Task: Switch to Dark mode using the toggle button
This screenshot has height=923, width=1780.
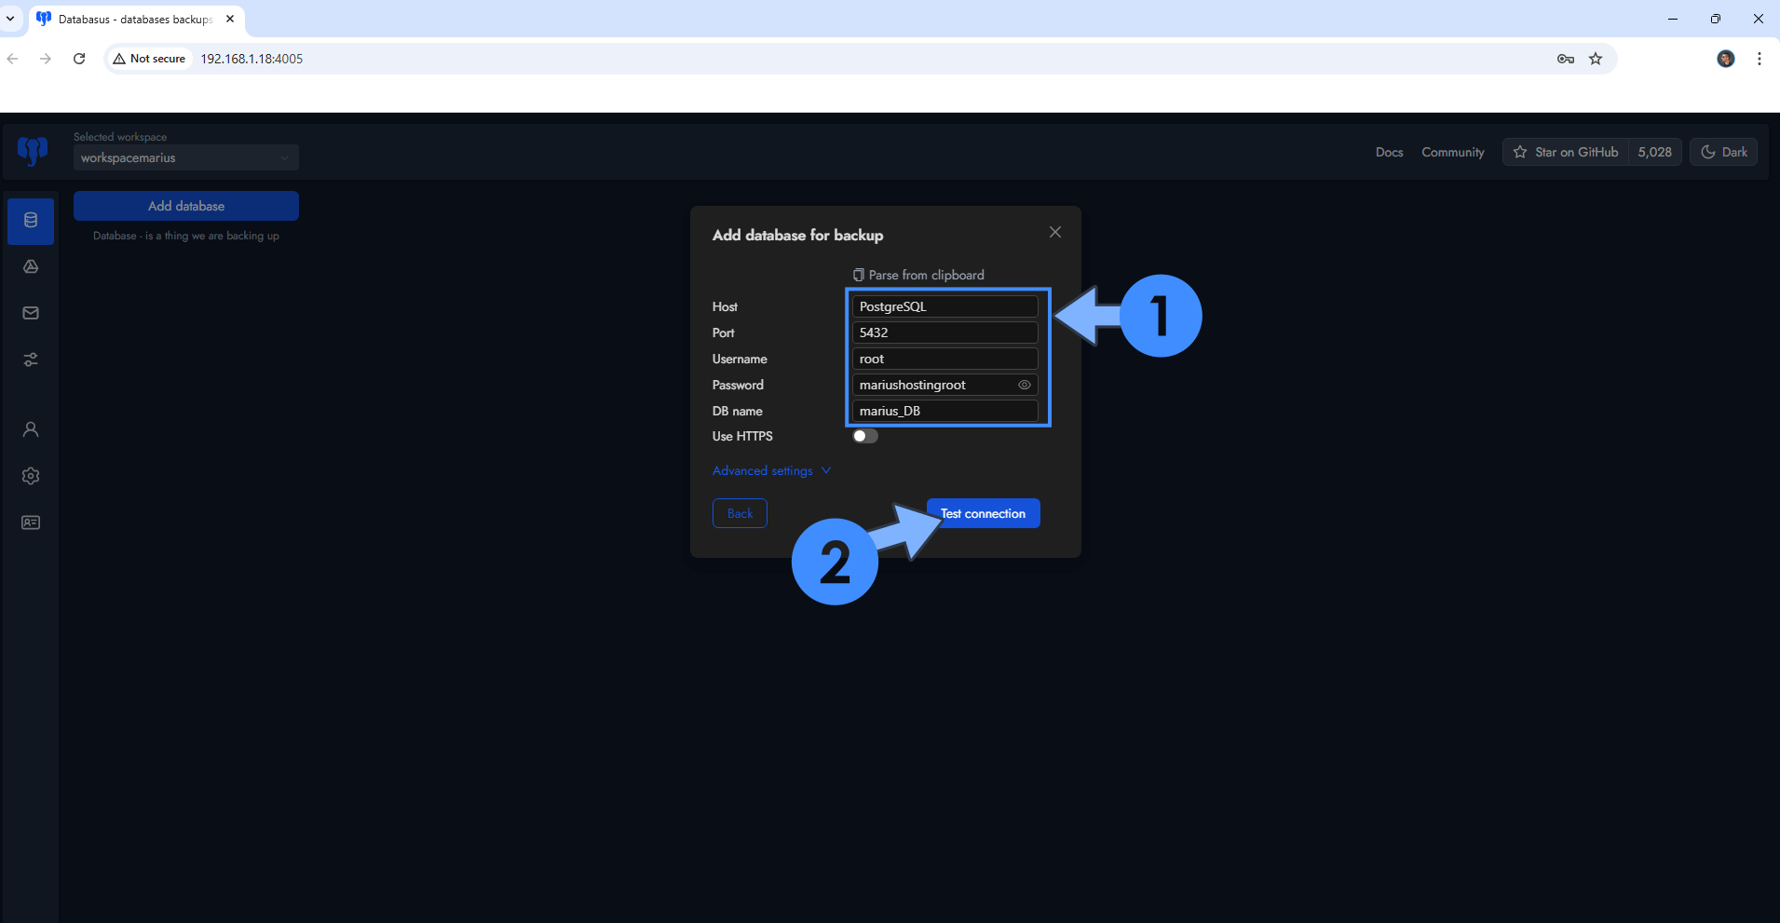Action: [1722, 152]
